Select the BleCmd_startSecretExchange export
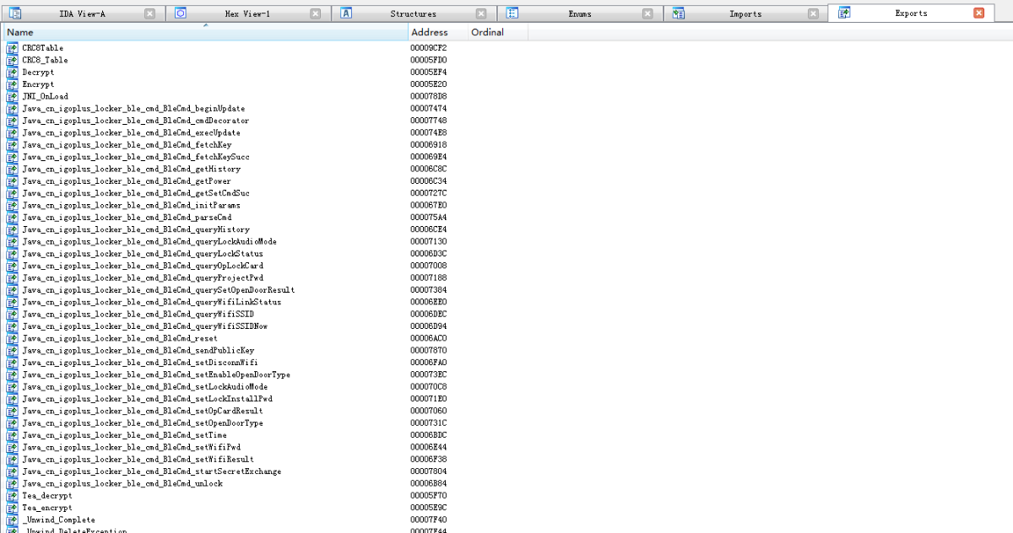 coord(152,471)
